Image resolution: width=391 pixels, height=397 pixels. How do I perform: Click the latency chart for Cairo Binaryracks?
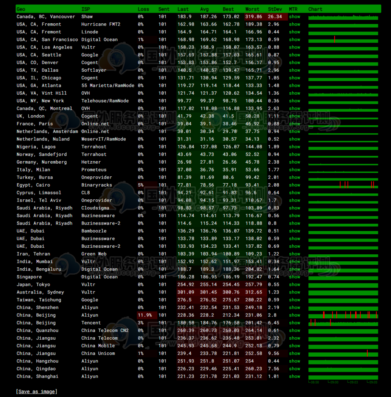click(343, 185)
